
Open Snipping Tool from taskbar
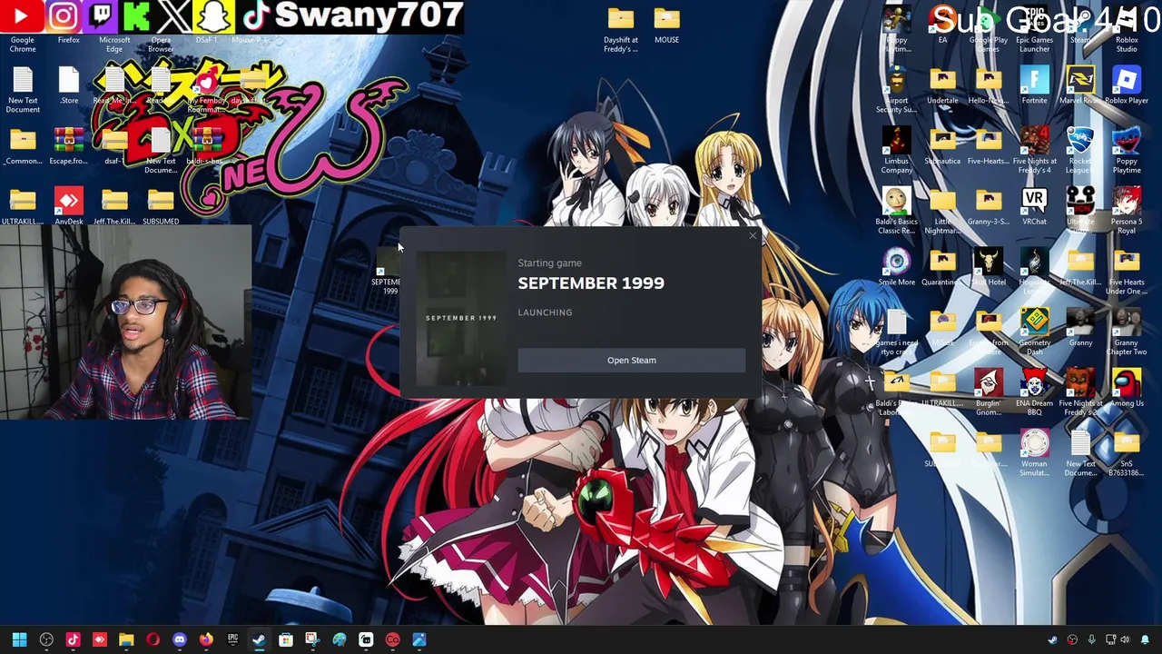312,639
